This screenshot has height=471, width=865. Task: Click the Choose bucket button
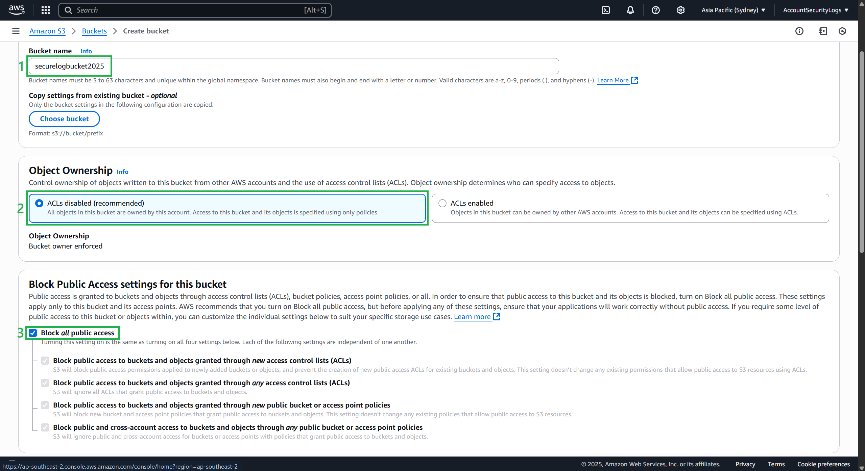click(64, 119)
